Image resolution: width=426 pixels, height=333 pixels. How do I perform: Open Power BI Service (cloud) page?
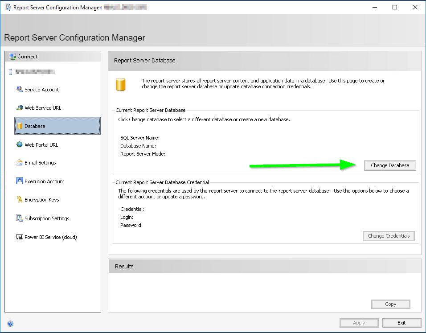pos(50,237)
